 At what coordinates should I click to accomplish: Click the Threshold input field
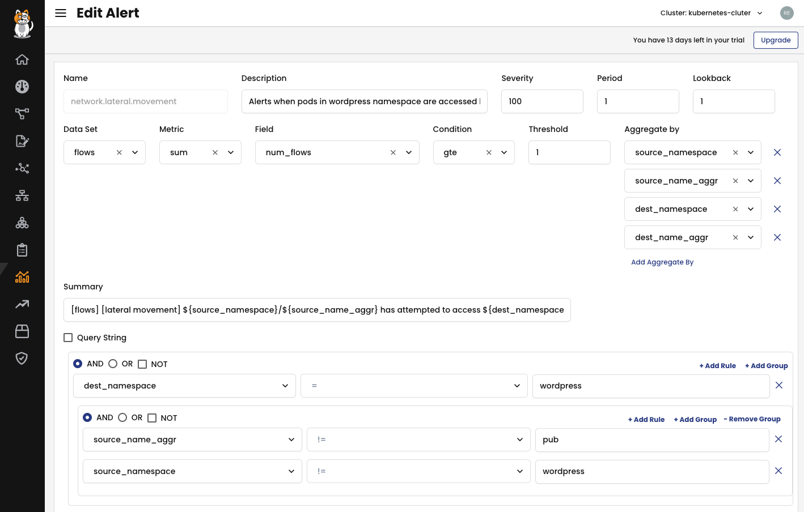coord(569,152)
